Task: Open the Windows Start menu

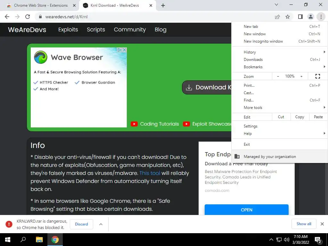Action: tap(8, 240)
